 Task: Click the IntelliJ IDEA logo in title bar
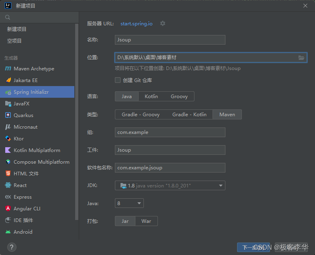tap(8, 6)
